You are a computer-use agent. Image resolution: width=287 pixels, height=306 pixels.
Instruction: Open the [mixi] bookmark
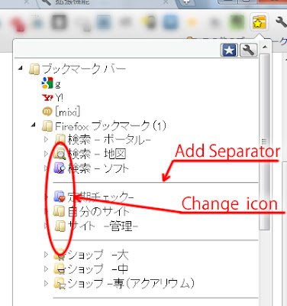click(68, 112)
